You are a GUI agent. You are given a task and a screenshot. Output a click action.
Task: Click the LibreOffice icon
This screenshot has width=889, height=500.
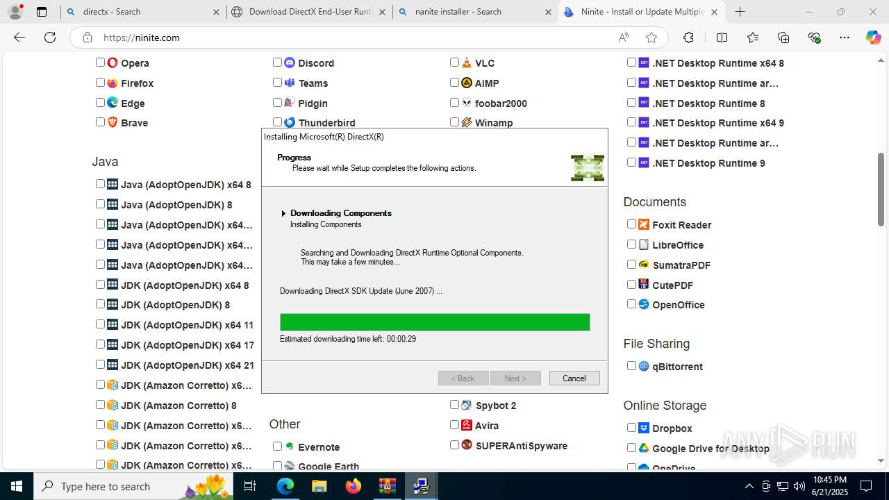(644, 244)
